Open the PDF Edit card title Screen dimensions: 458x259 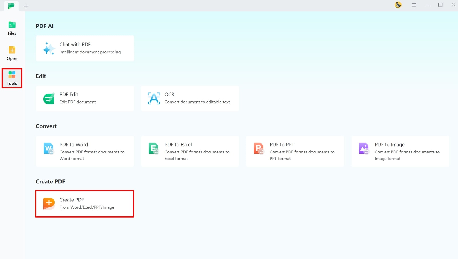pyautogui.click(x=69, y=94)
